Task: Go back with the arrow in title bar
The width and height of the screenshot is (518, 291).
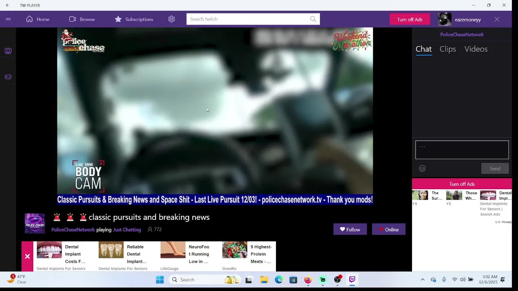Action: pyautogui.click(x=7, y=5)
